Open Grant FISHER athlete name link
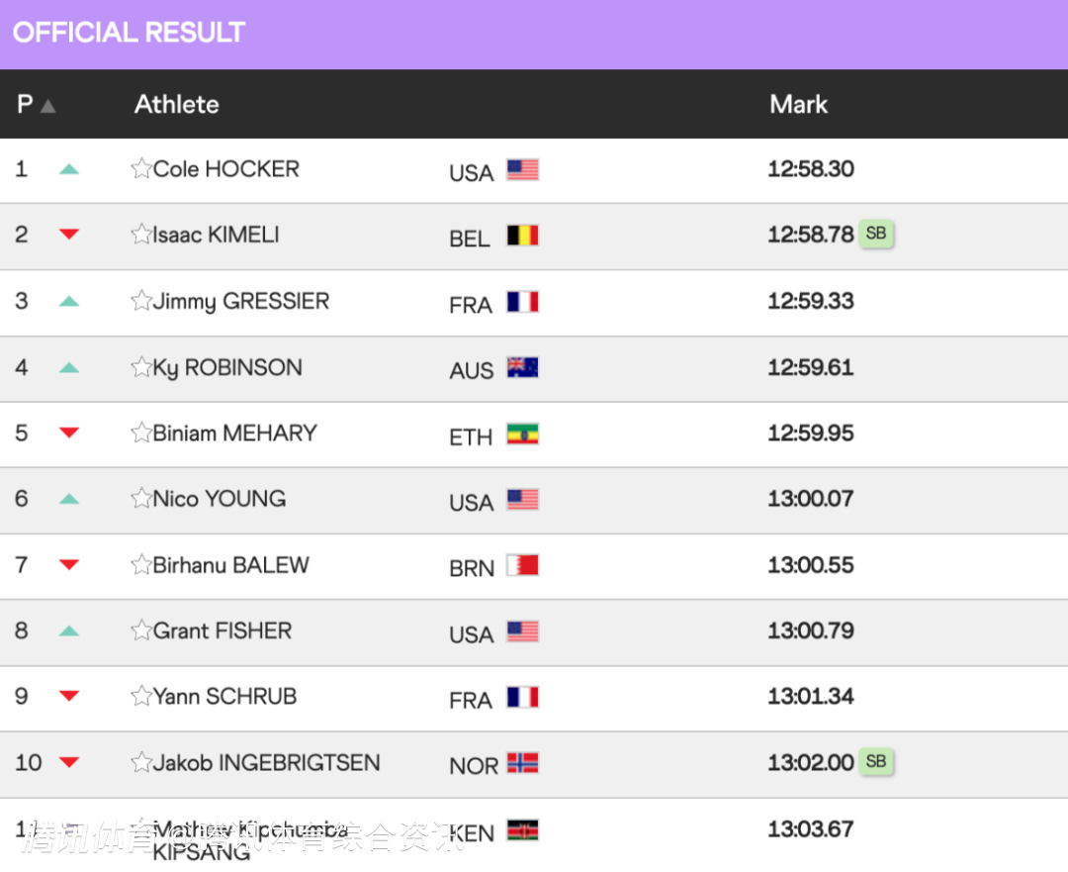This screenshot has width=1068, height=872. [x=222, y=630]
